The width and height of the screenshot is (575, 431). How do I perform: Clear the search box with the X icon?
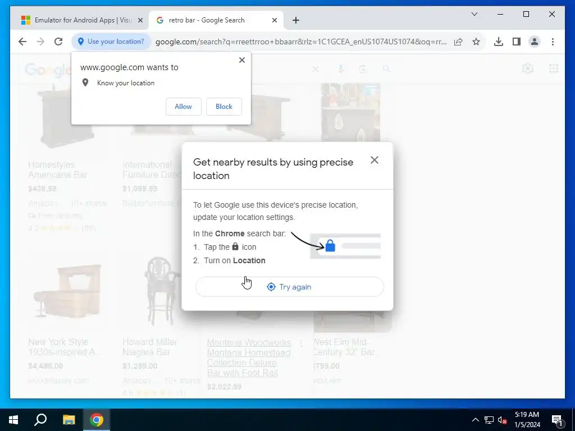tap(315, 68)
